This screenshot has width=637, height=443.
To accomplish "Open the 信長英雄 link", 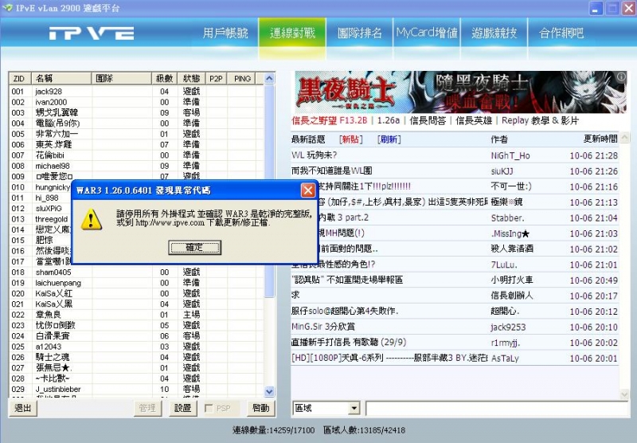I will point(474,120).
